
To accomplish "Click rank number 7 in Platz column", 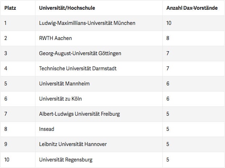I will pos(5,114).
